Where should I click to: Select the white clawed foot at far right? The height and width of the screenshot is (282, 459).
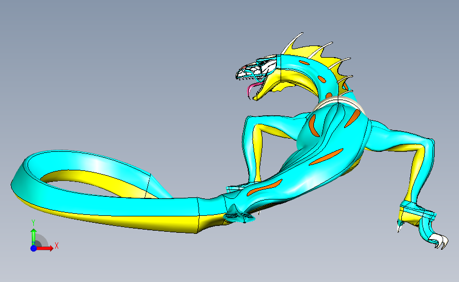(x=440, y=241)
